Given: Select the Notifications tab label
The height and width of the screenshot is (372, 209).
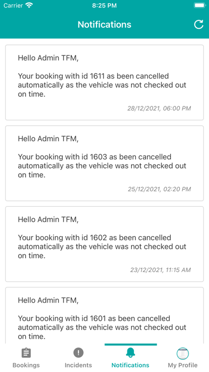Looking at the screenshot, I should pyautogui.click(x=131, y=365).
